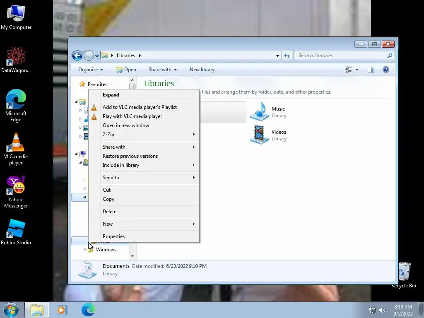
Task: Click the Explorer forward arrow button
Action: 89,56
